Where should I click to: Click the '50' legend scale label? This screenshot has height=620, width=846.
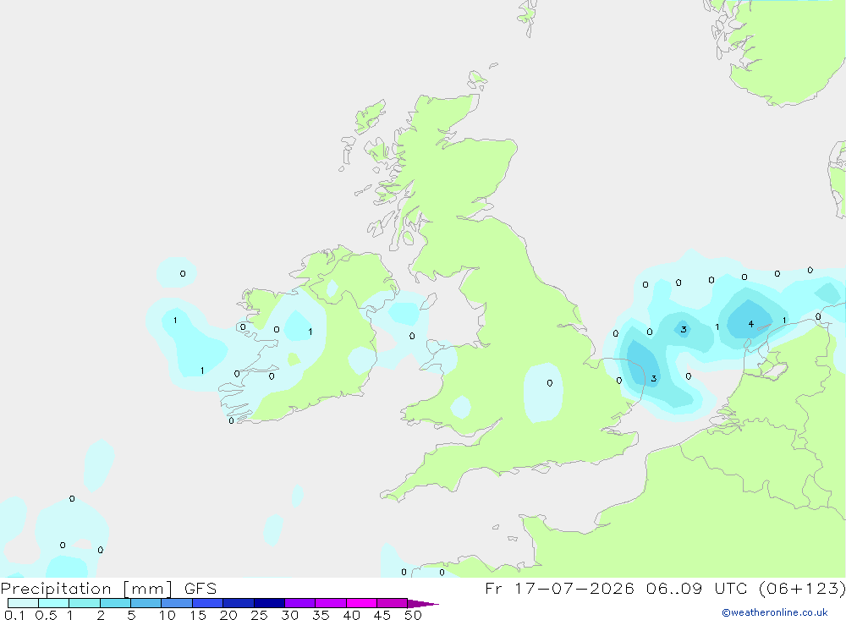tap(413, 615)
